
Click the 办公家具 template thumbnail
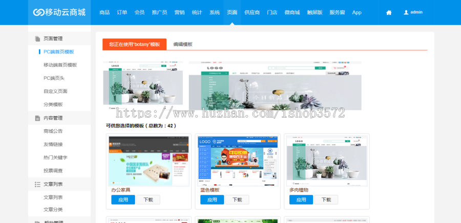[x=149, y=161]
